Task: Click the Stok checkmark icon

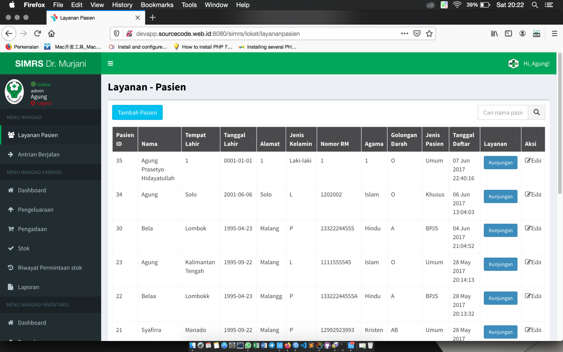Action: pyautogui.click(x=11, y=248)
